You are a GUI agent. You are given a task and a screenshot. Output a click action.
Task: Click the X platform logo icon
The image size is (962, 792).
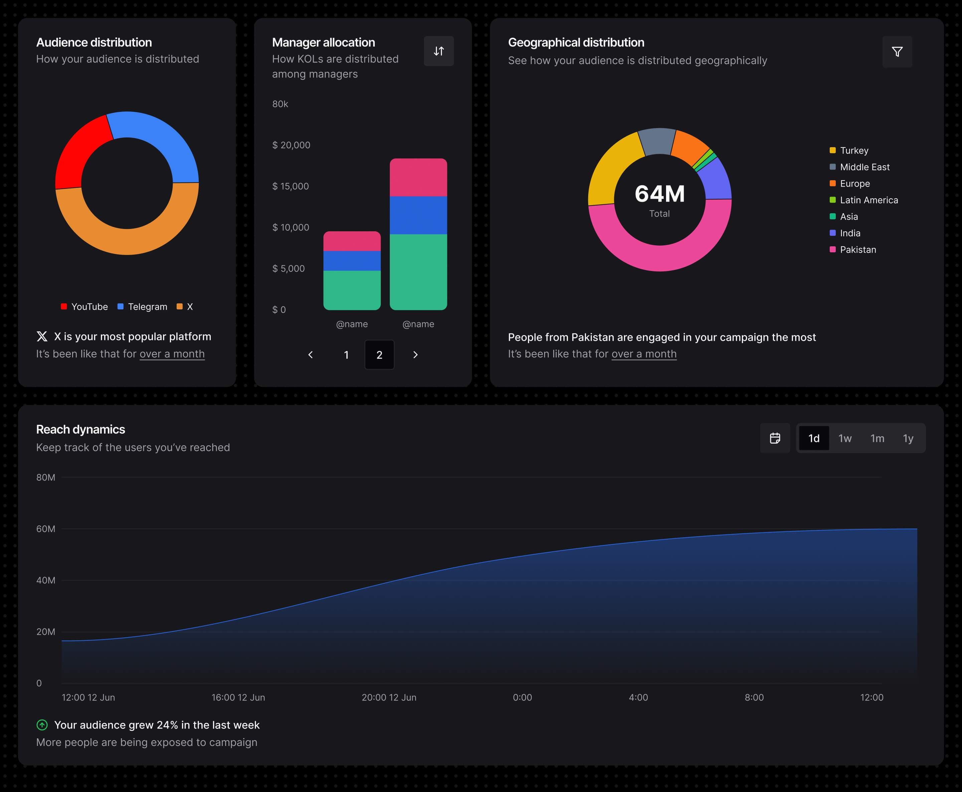pos(42,337)
